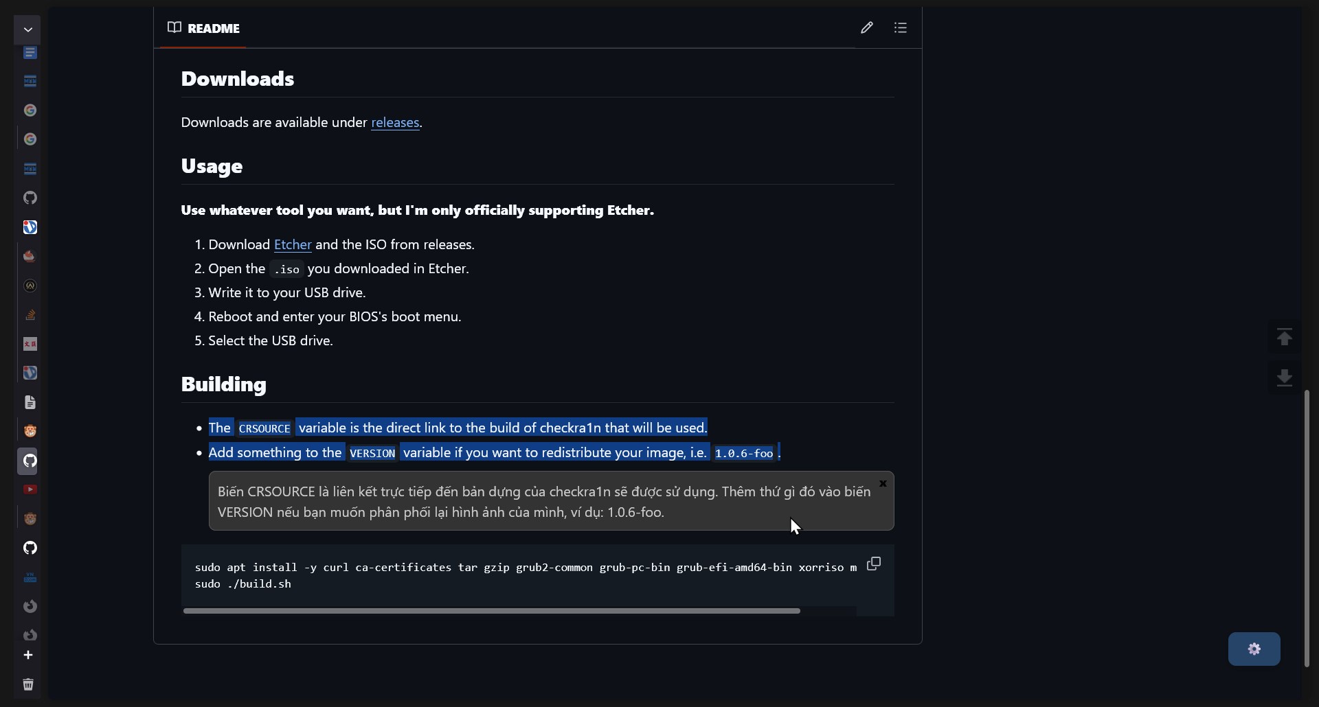Image resolution: width=1319 pixels, height=707 pixels.
Task: Open the blue gear settings button
Action: (1254, 649)
